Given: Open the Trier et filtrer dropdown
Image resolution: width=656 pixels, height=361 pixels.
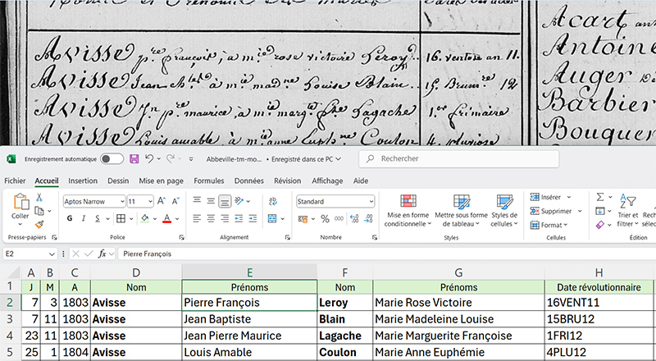Looking at the screenshot, I should click(627, 211).
